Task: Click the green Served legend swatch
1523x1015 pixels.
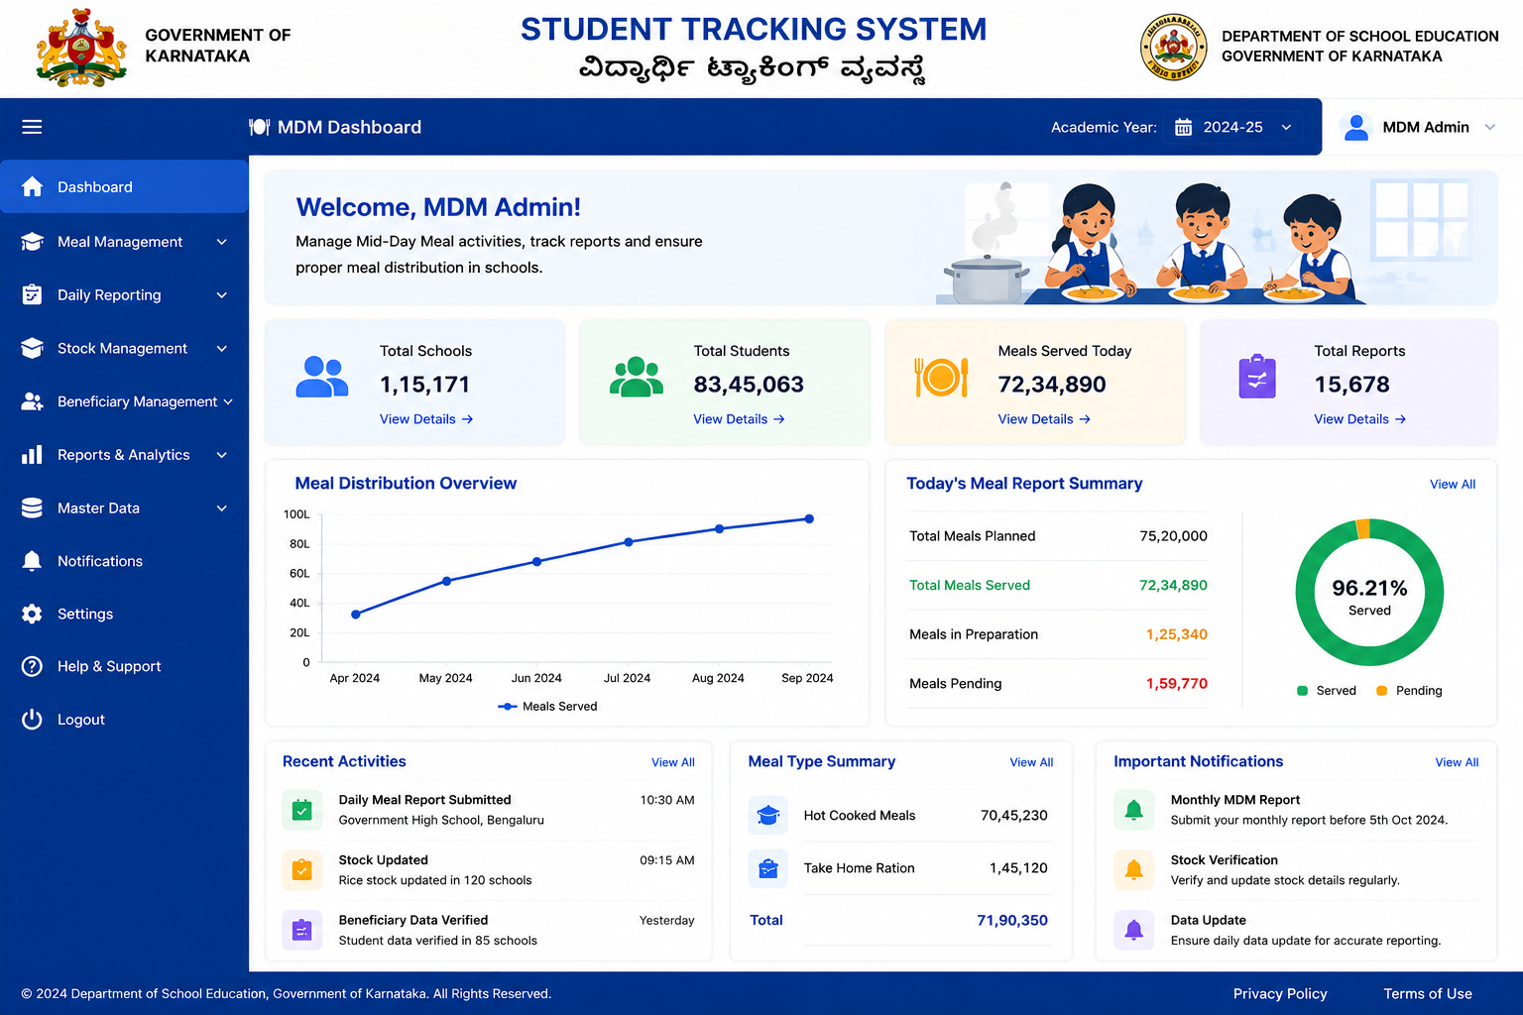Action: coord(1302,691)
